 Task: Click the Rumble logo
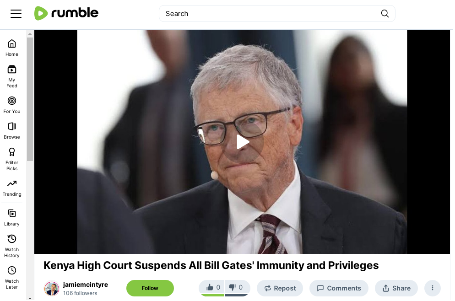coord(66,13)
